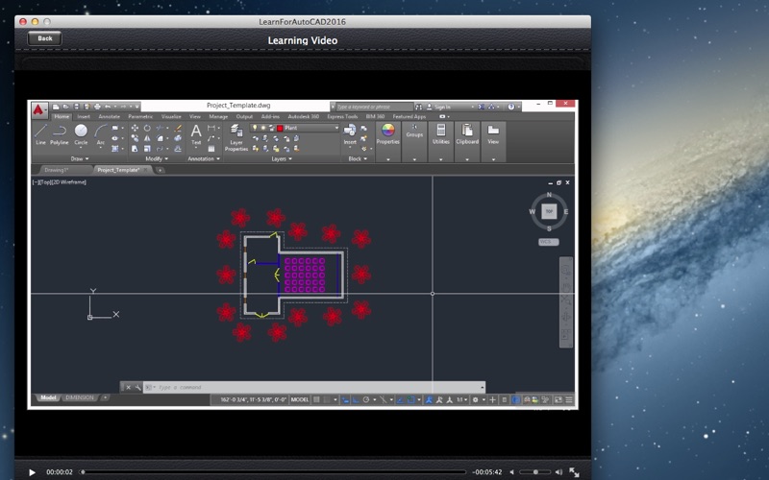Click the video progress slider handle

tap(83, 472)
